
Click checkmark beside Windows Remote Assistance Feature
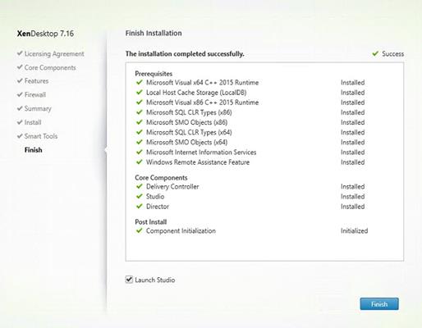pos(140,162)
